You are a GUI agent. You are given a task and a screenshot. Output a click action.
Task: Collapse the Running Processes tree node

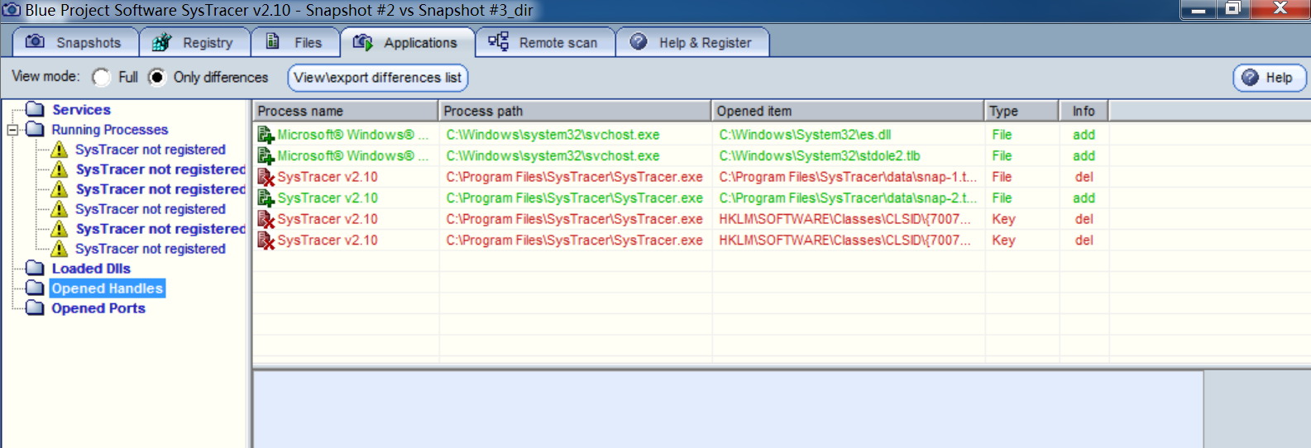pyautogui.click(x=12, y=130)
